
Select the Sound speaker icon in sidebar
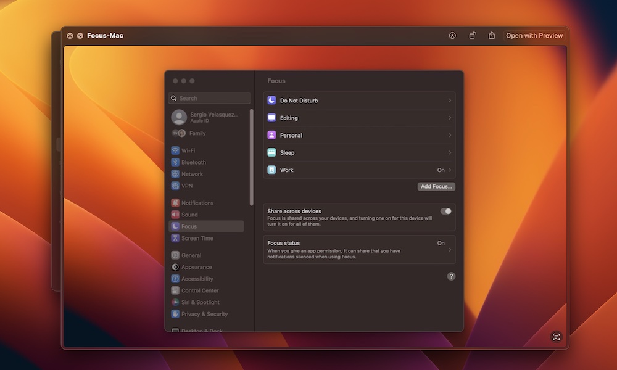(175, 215)
